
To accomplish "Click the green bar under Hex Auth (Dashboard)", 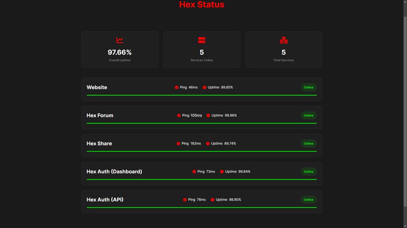I will (202, 180).
